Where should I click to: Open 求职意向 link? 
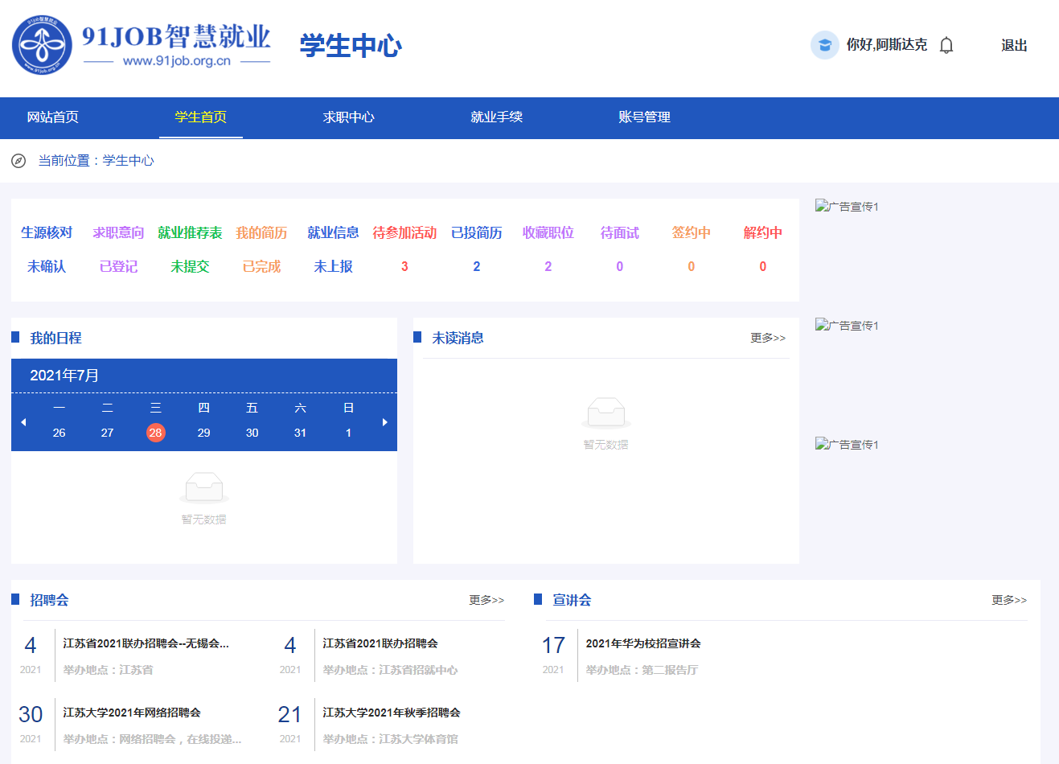click(x=118, y=232)
